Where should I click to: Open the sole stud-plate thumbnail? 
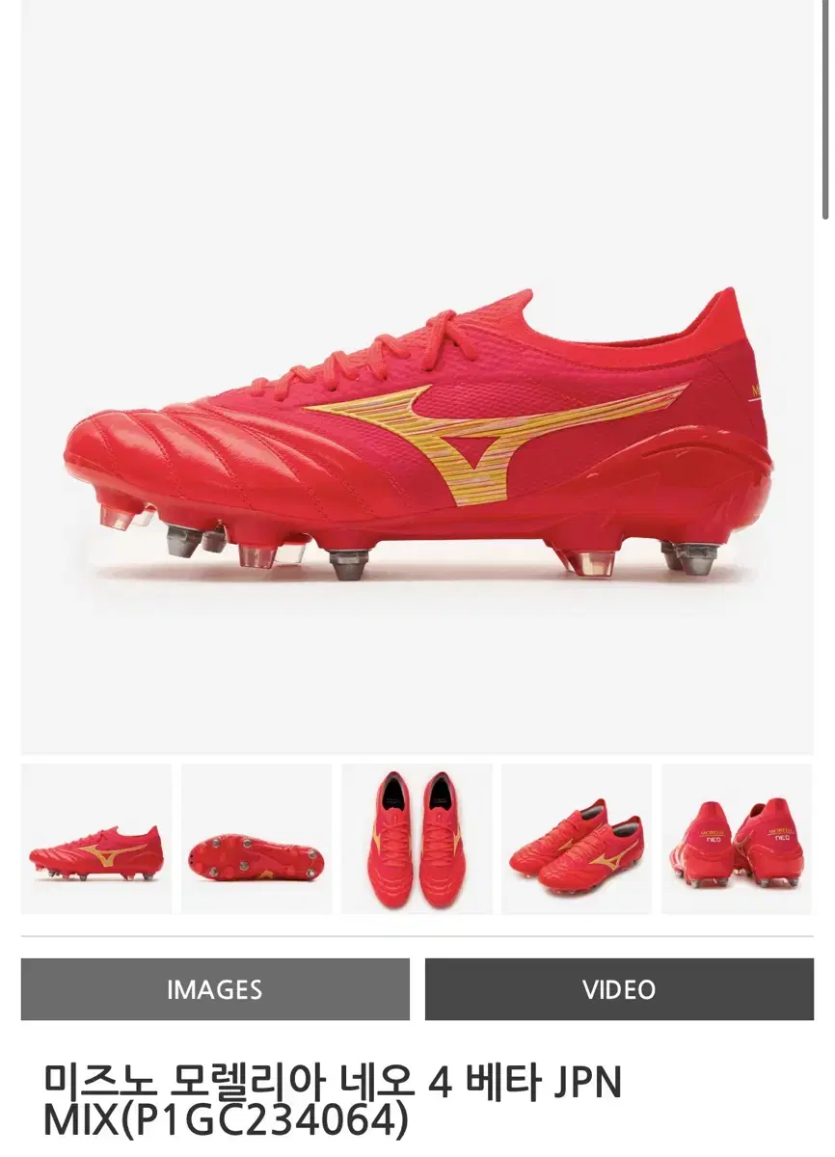[256, 839]
